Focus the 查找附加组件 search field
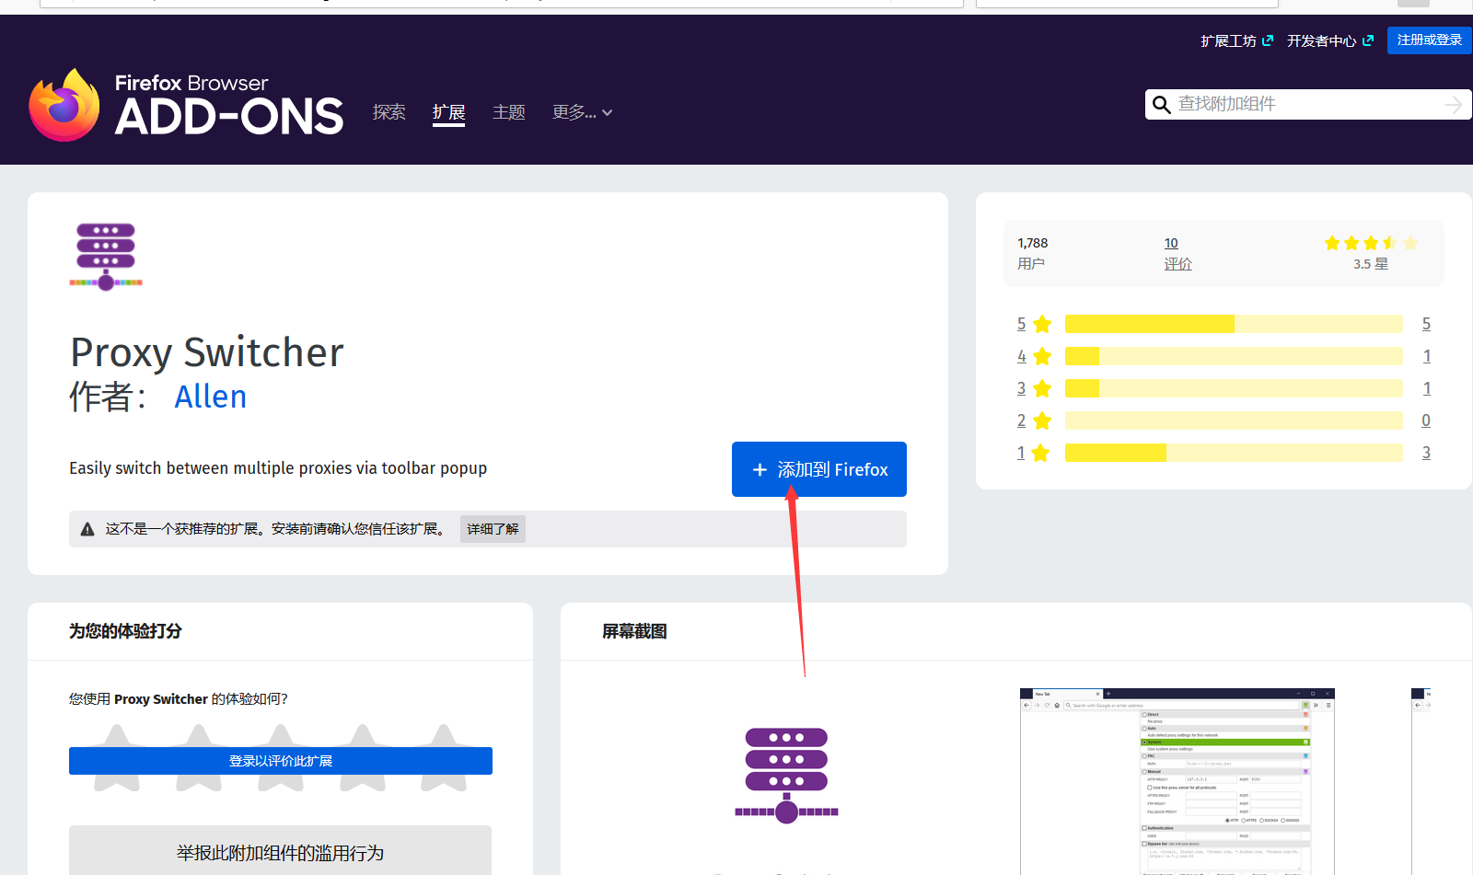The width and height of the screenshot is (1473, 875). (x=1308, y=104)
